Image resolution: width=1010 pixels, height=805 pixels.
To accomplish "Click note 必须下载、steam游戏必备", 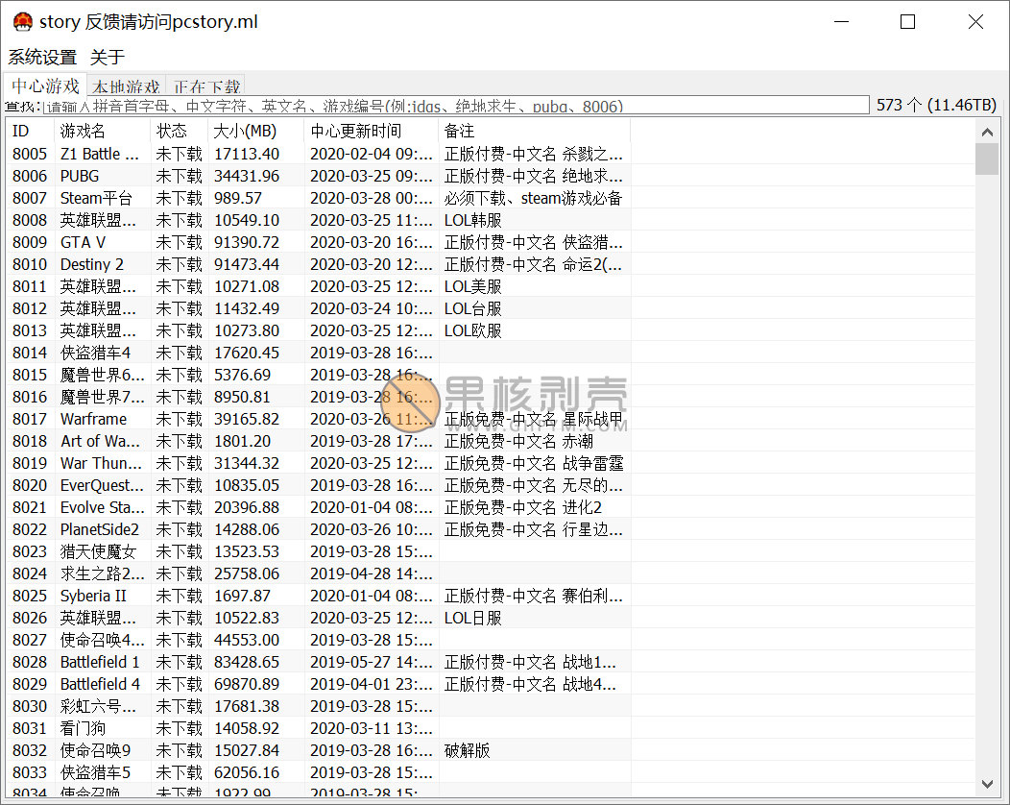I will pyautogui.click(x=534, y=198).
